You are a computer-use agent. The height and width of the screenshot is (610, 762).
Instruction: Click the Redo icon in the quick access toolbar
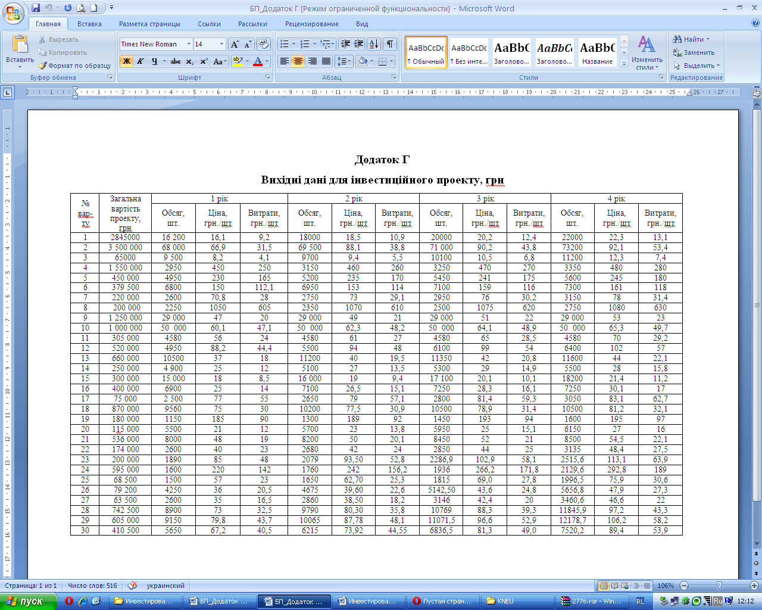point(67,8)
